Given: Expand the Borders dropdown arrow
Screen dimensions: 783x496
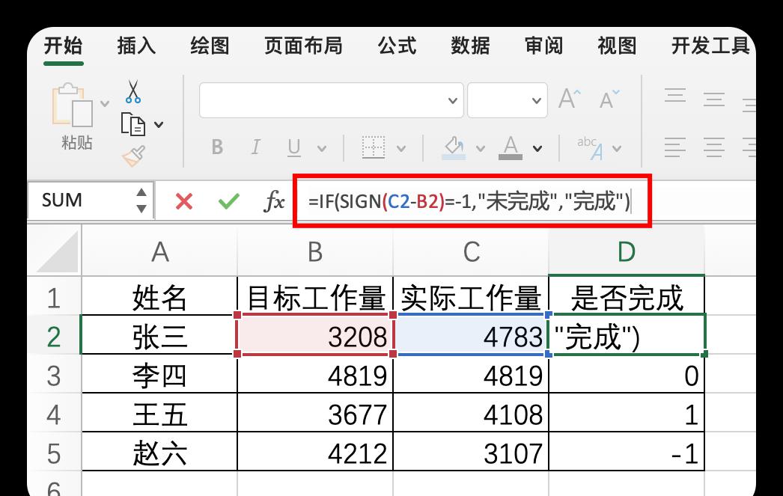Looking at the screenshot, I should click(x=401, y=148).
